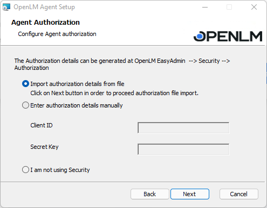The image size is (267, 208).
Task: Click the text about clicking Next to import
Action: [114, 93]
